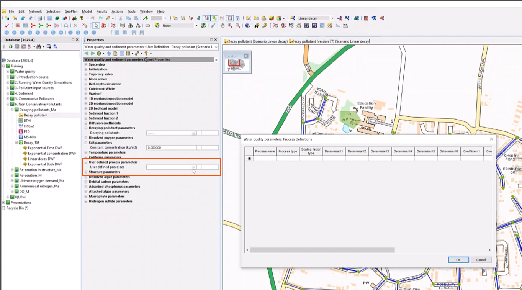
Task: Click the Constant concentration value field
Action: pyautogui.click(x=171, y=147)
